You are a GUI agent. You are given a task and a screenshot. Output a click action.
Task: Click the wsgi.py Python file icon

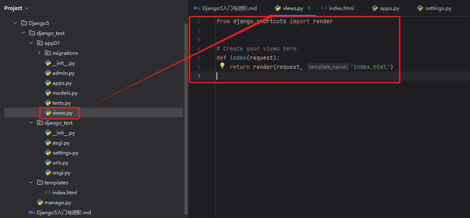(x=48, y=173)
